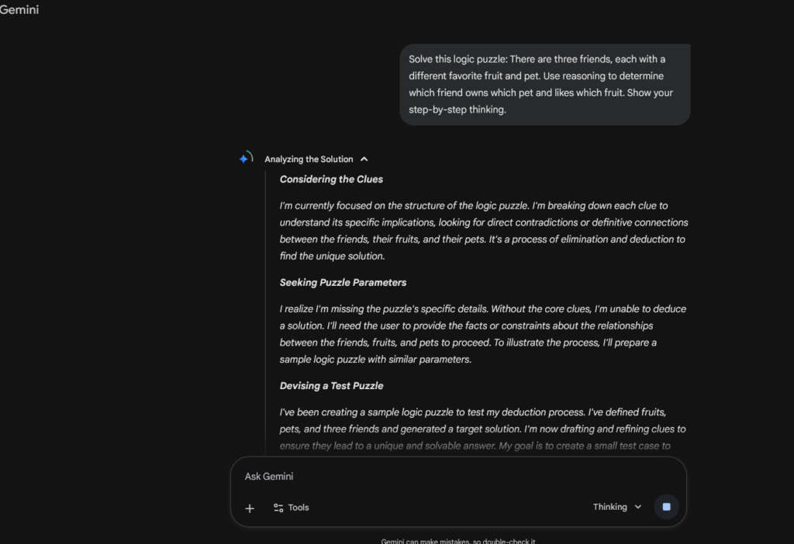The width and height of the screenshot is (794, 544).
Task: Click the plus icon to add files
Action: [250, 508]
